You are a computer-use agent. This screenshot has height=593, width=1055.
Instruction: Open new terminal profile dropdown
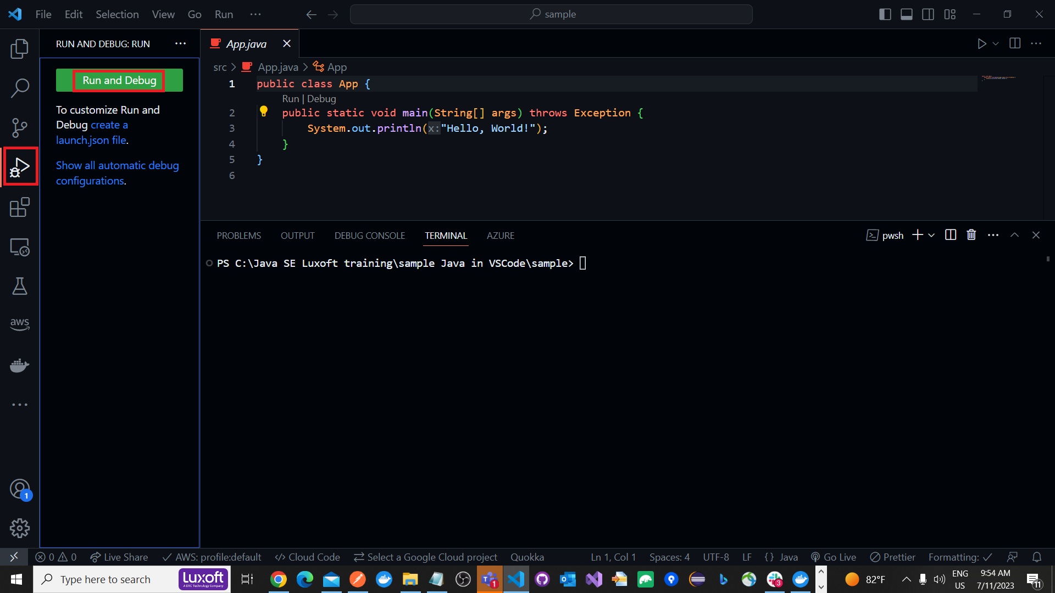click(931, 235)
